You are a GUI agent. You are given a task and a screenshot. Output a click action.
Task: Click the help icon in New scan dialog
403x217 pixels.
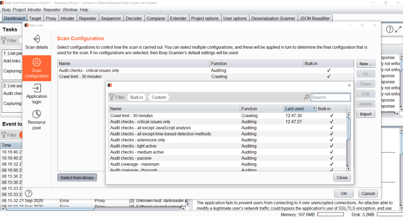tap(29, 193)
